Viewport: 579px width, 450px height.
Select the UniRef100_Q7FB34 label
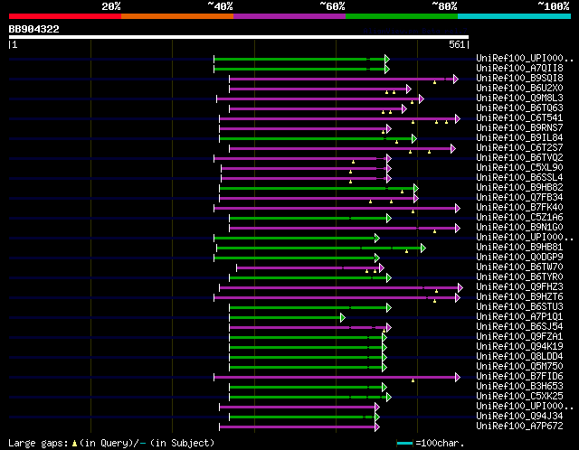[x=519, y=198]
